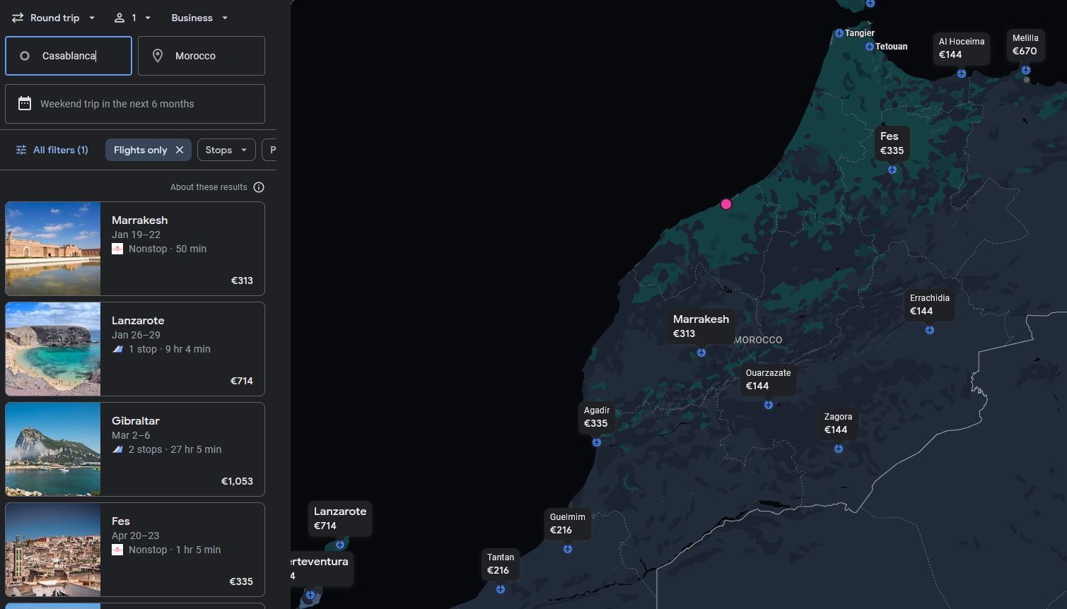Click the Agadir airport pin on map

597,442
